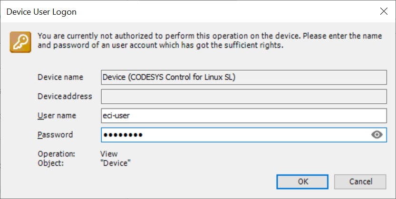This screenshot has width=396, height=199.
Task: Cancel the device user logon
Action: (360, 181)
